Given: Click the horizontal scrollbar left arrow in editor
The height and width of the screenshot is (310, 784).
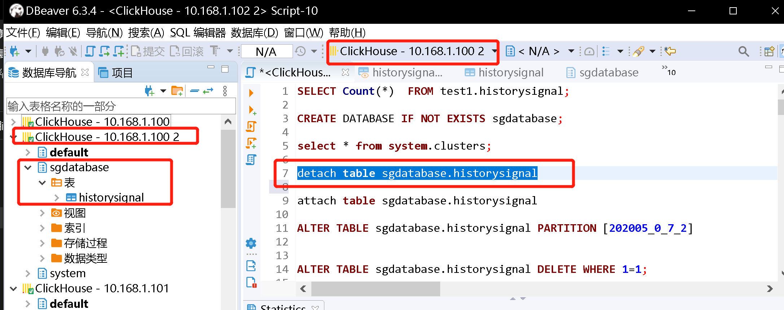Looking at the screenshot, I should 303,289.
